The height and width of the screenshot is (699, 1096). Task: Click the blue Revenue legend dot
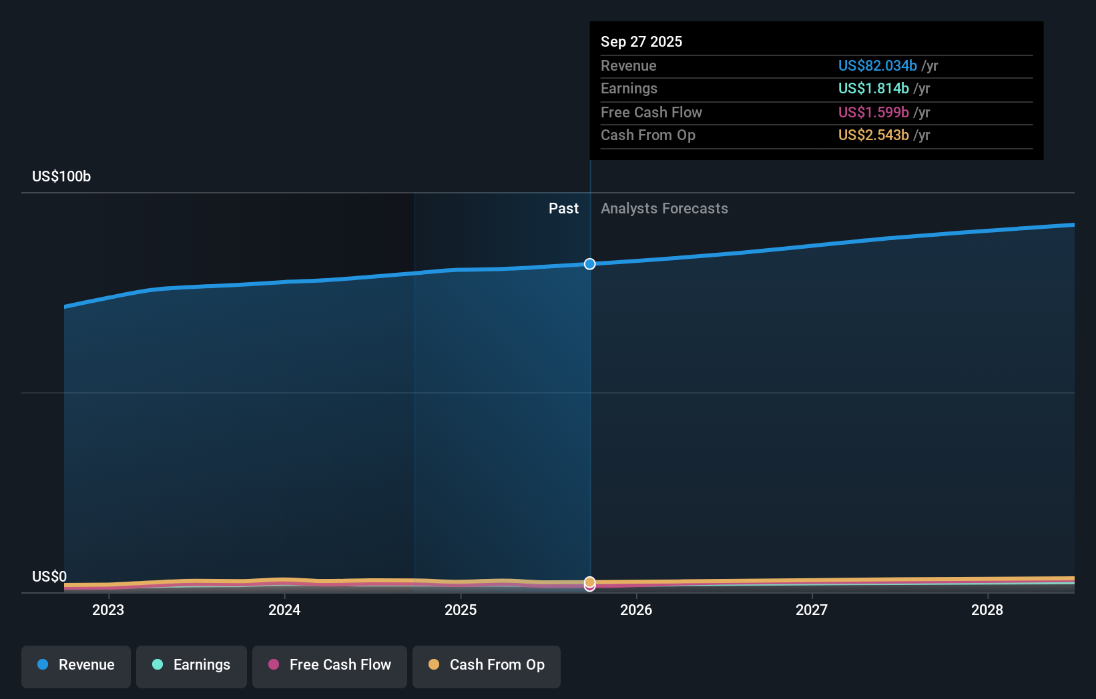(43, 665)
